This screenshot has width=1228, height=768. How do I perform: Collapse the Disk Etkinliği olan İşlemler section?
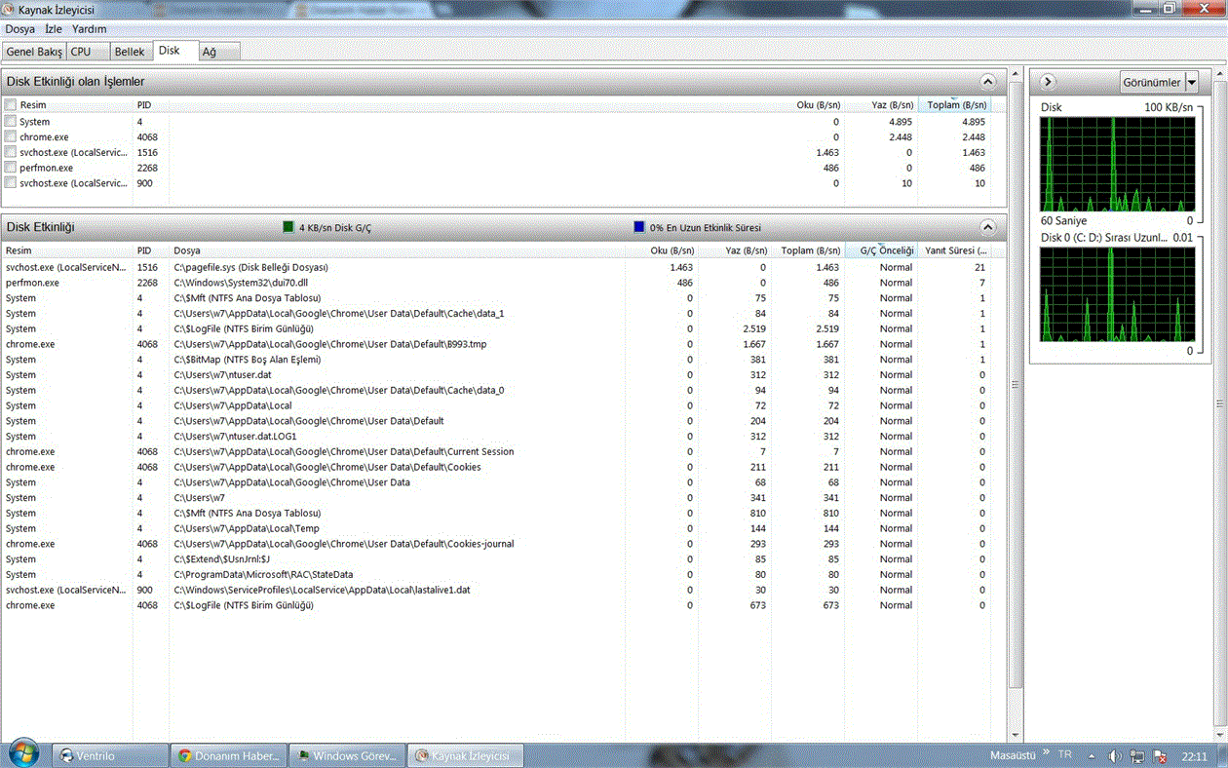pos(987,82)
